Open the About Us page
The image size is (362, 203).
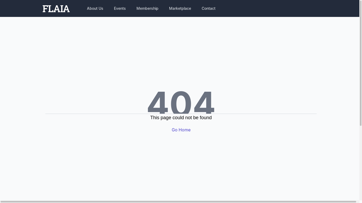(x=95, y=8)
